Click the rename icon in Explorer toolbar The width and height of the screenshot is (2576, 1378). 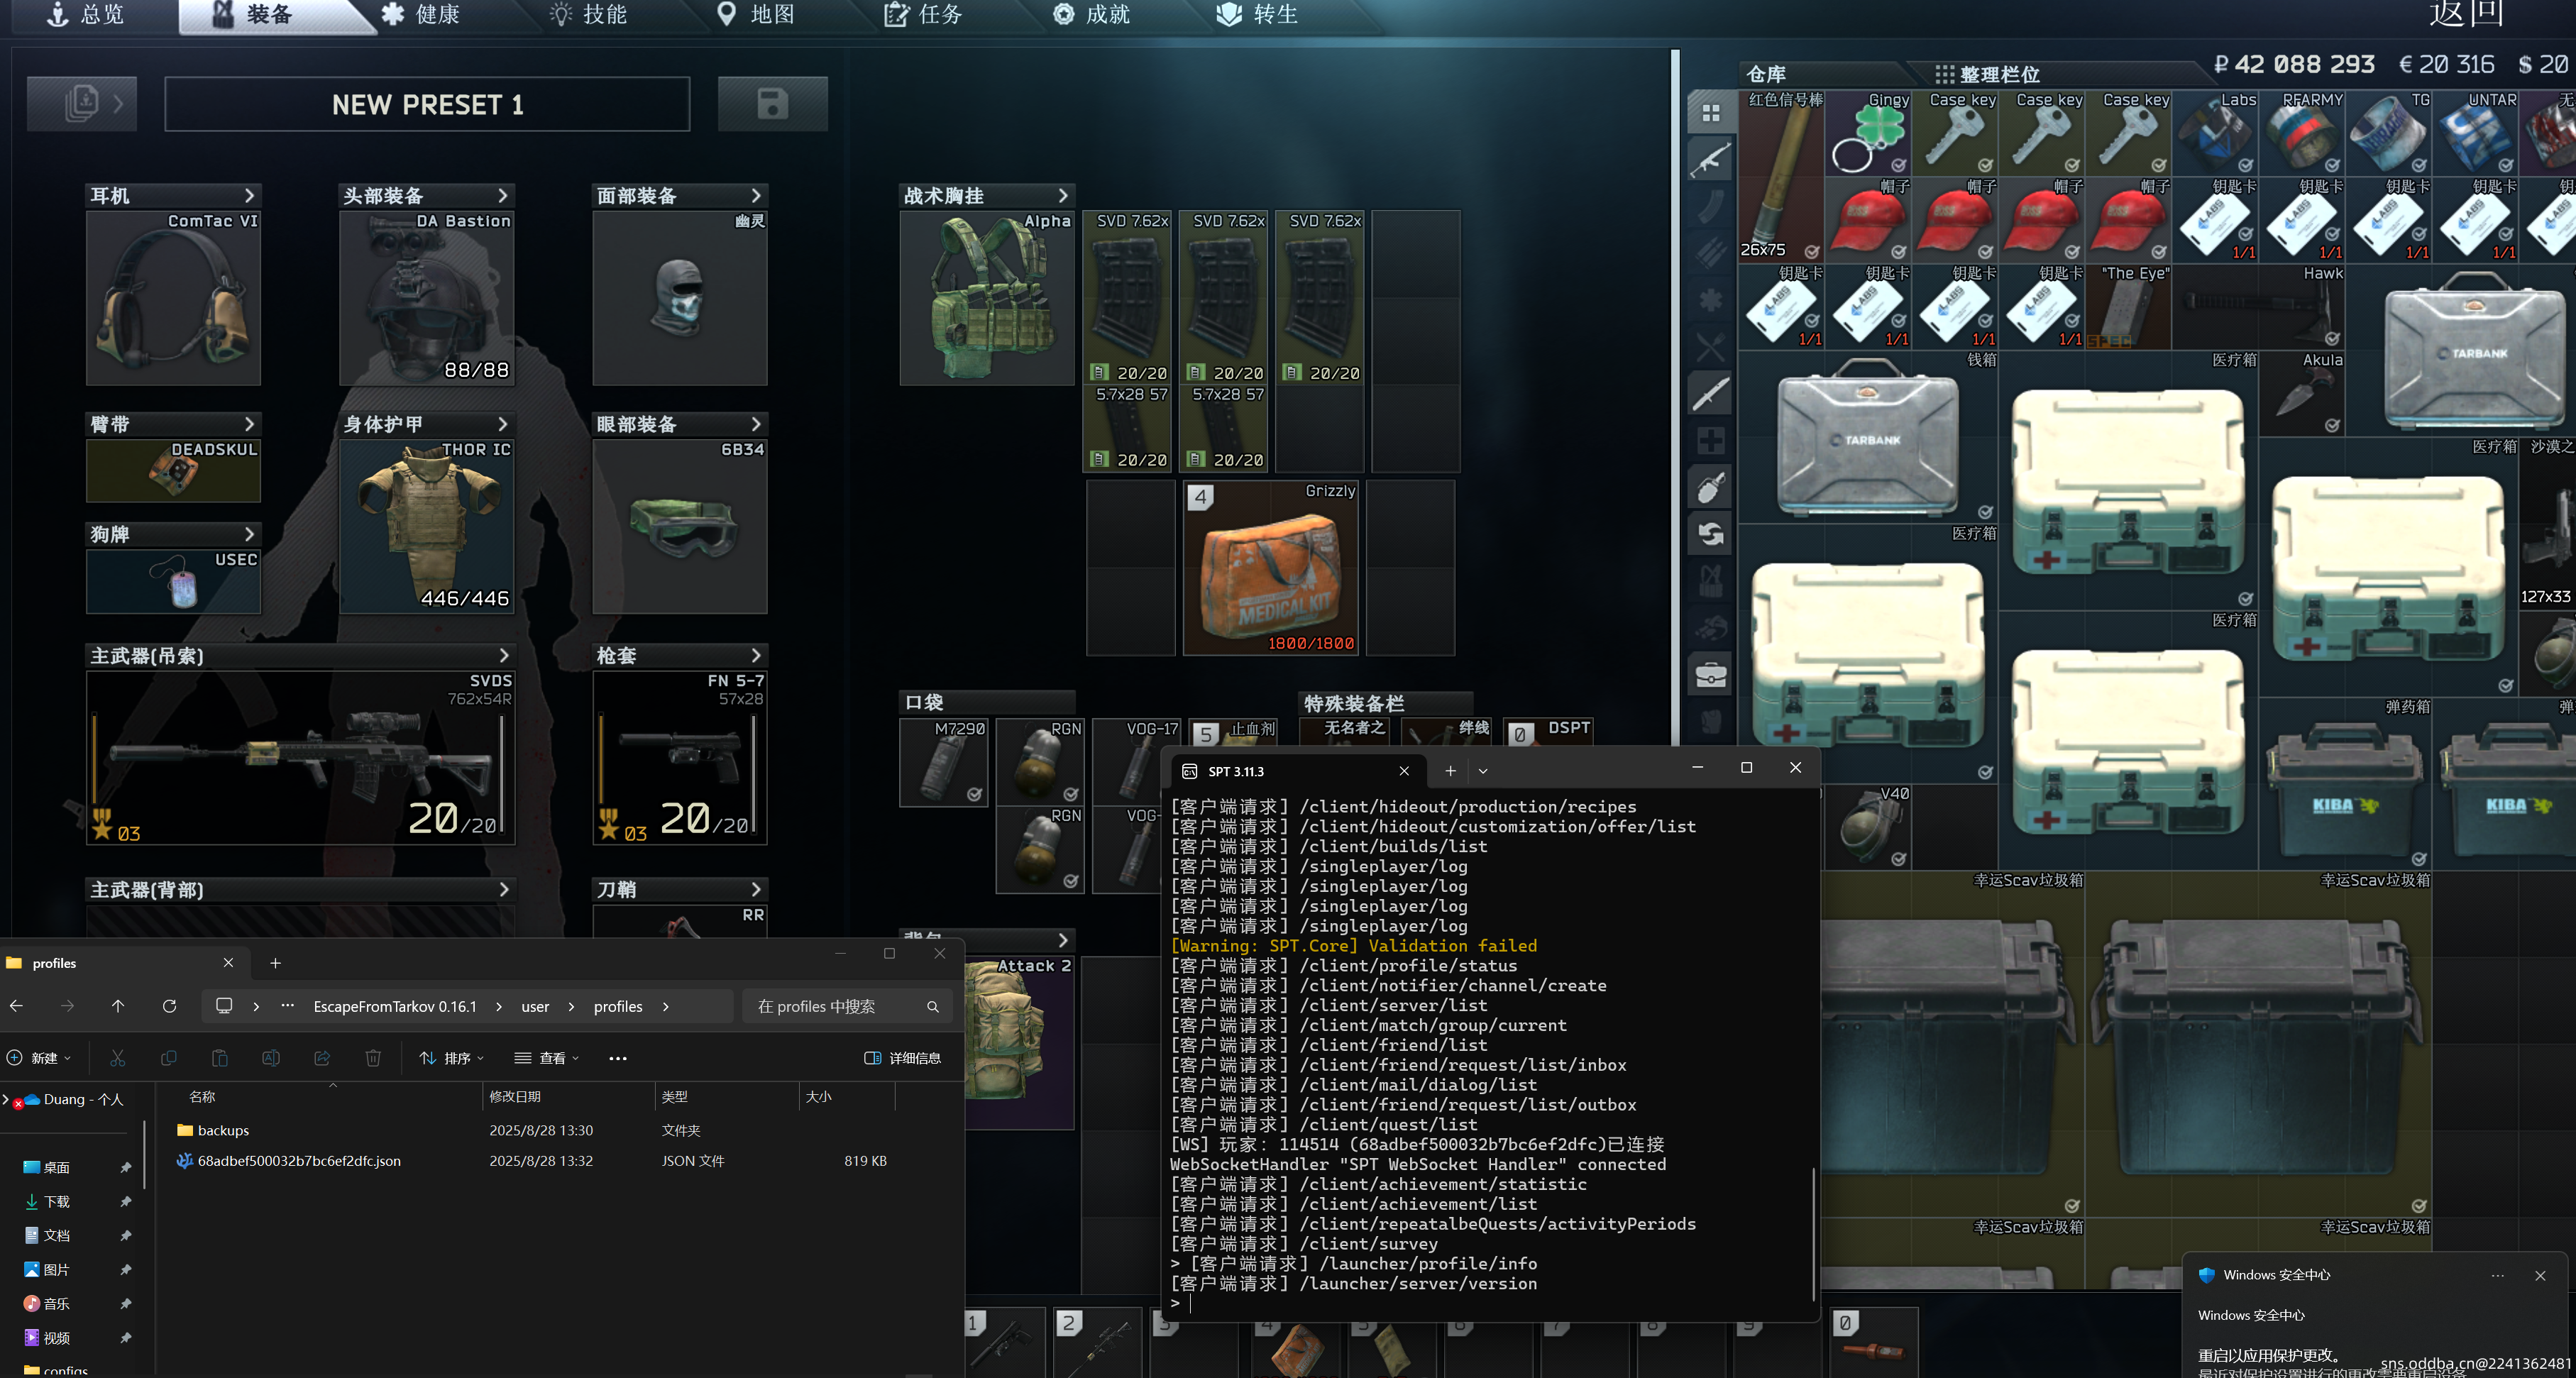click(x=271, y=1058)
